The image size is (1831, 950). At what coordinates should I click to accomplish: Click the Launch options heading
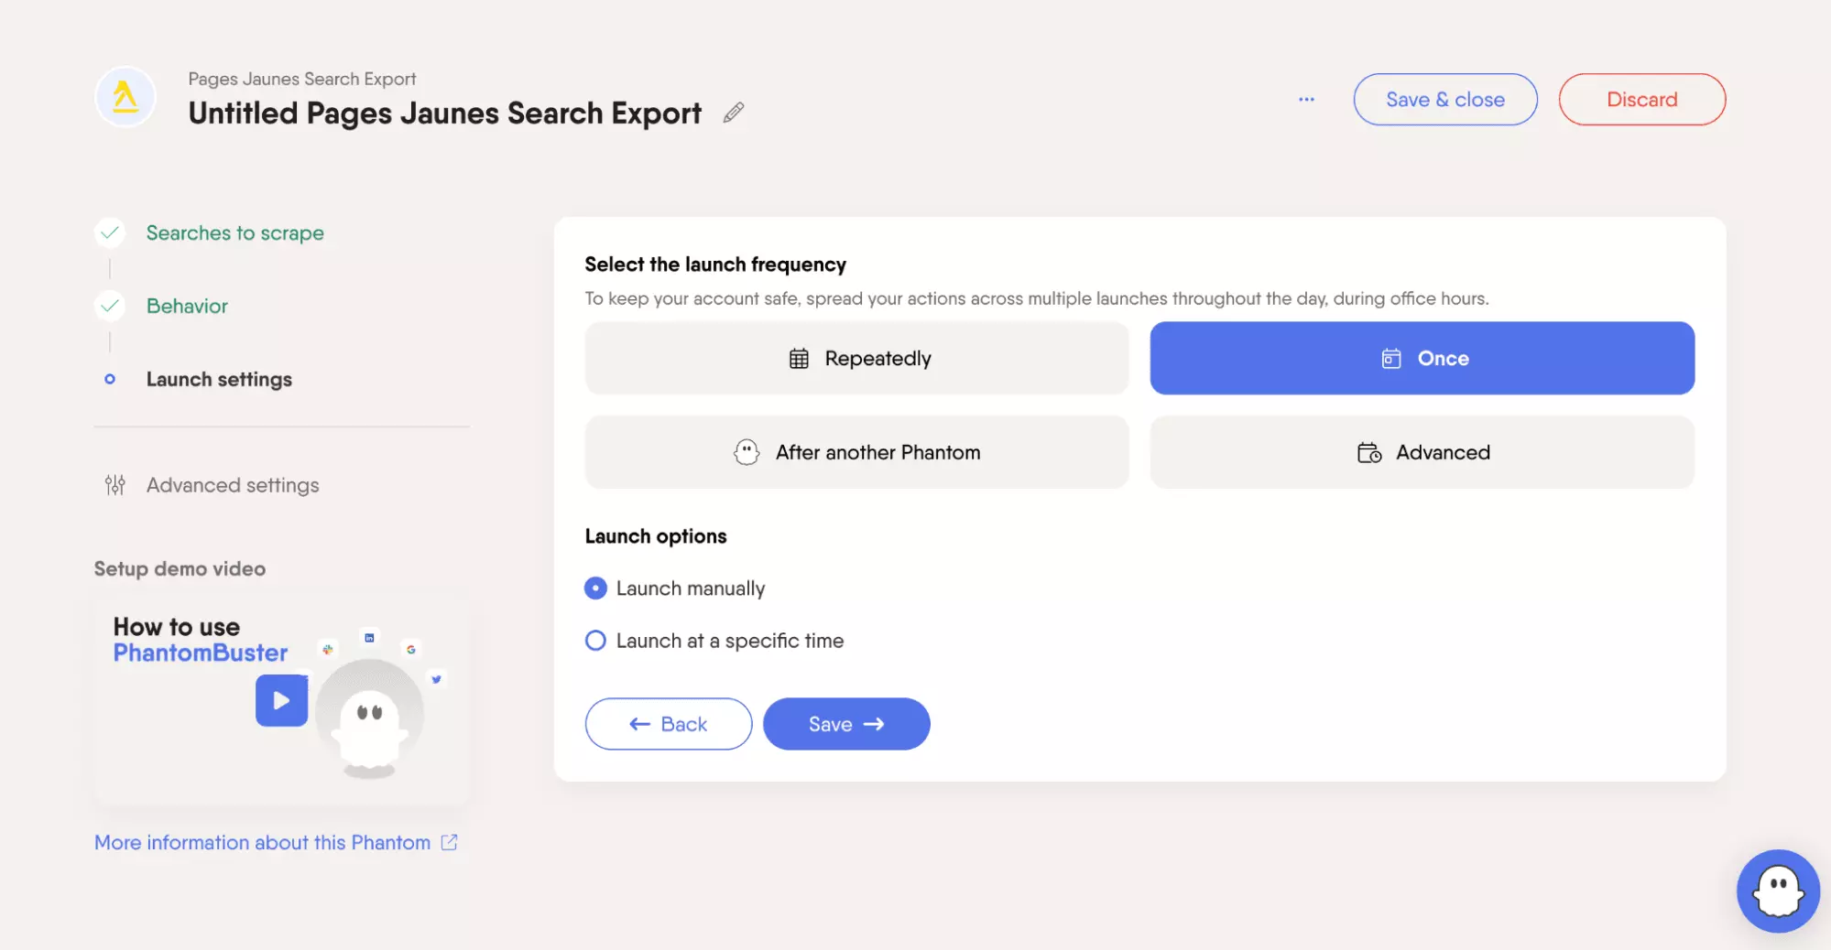[656, 536]
